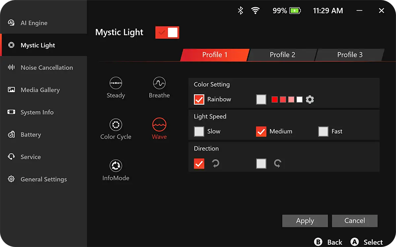
Task: Open the General Settings gear icon
Action: pyautogui.click(x=11, y=179)
